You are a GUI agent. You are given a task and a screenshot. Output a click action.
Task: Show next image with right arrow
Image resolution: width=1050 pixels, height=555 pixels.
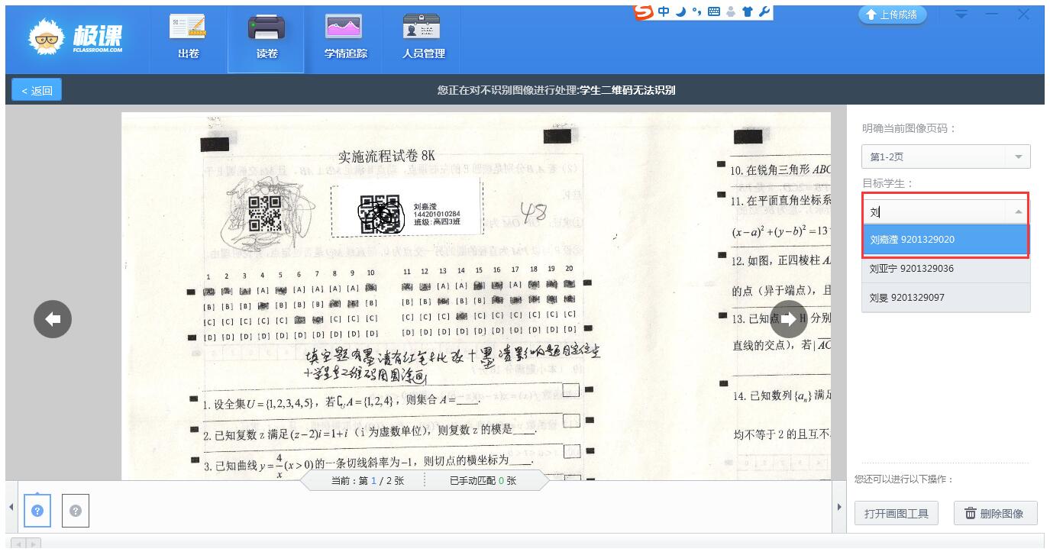coord(789,319)
